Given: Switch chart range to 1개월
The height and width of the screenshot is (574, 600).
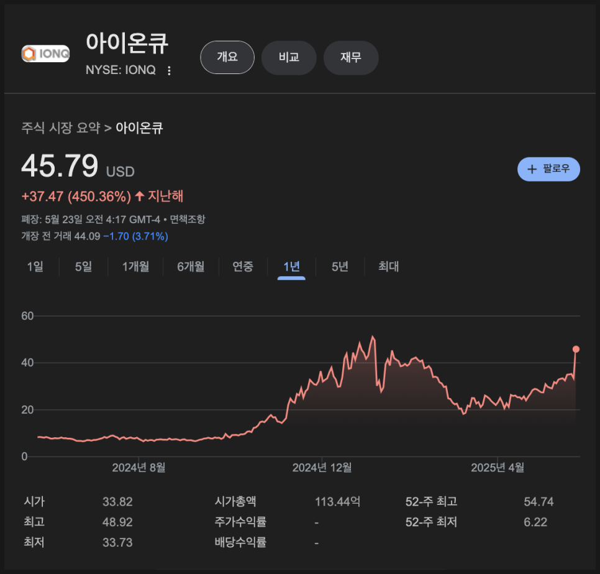Looking at the screenshot, I should point(135,266).
